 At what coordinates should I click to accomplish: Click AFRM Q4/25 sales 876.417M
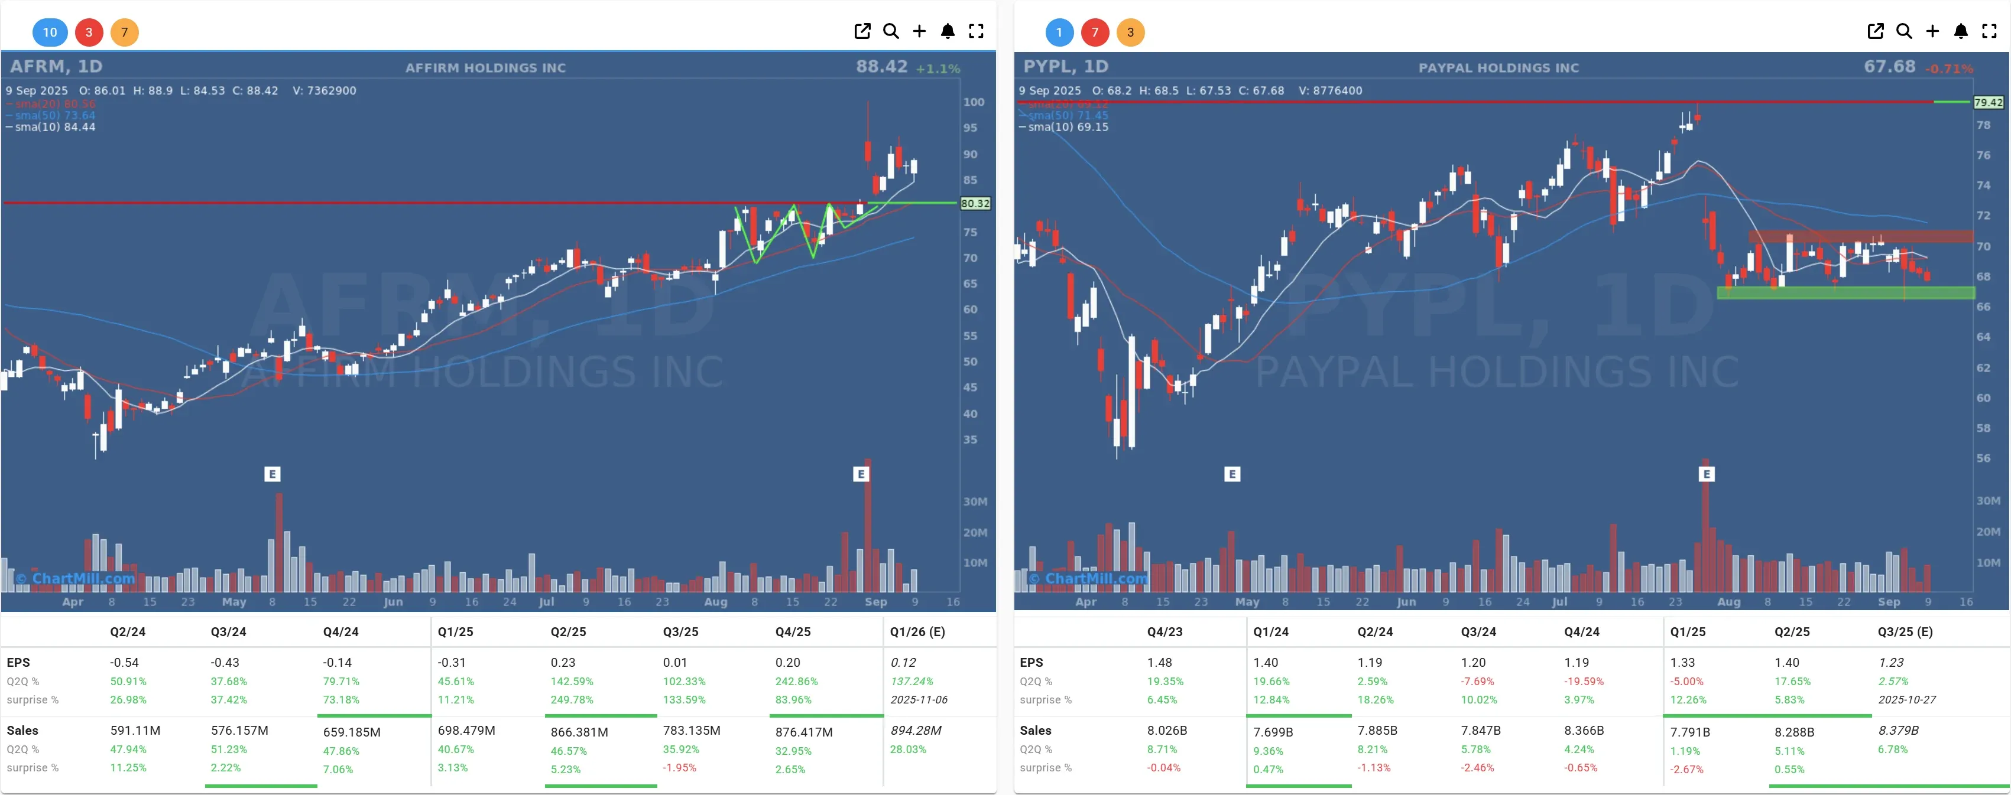[804, 732]
